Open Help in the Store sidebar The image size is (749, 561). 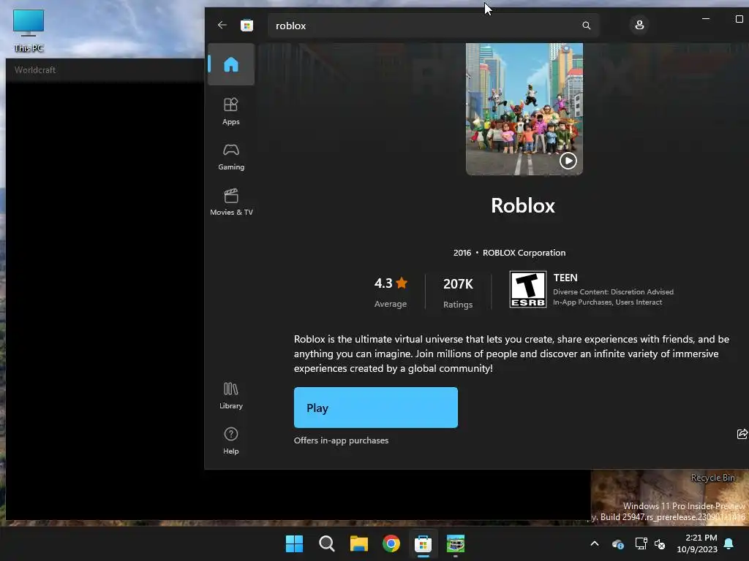231,440
